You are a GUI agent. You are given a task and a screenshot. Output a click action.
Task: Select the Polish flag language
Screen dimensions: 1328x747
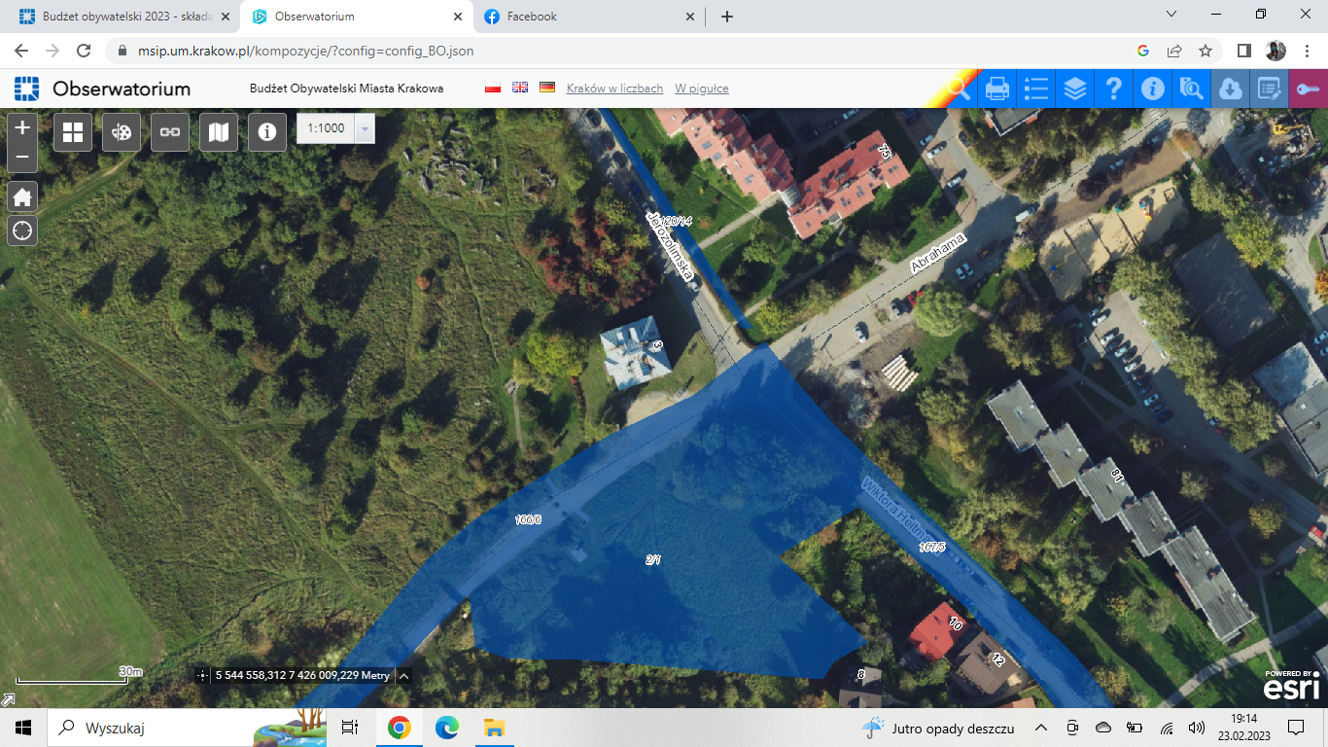click(493, 88)
